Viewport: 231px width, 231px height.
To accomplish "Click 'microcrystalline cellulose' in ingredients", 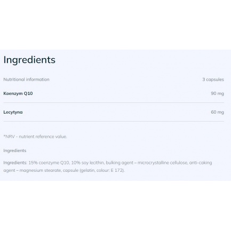I will [x=162, y=163].
